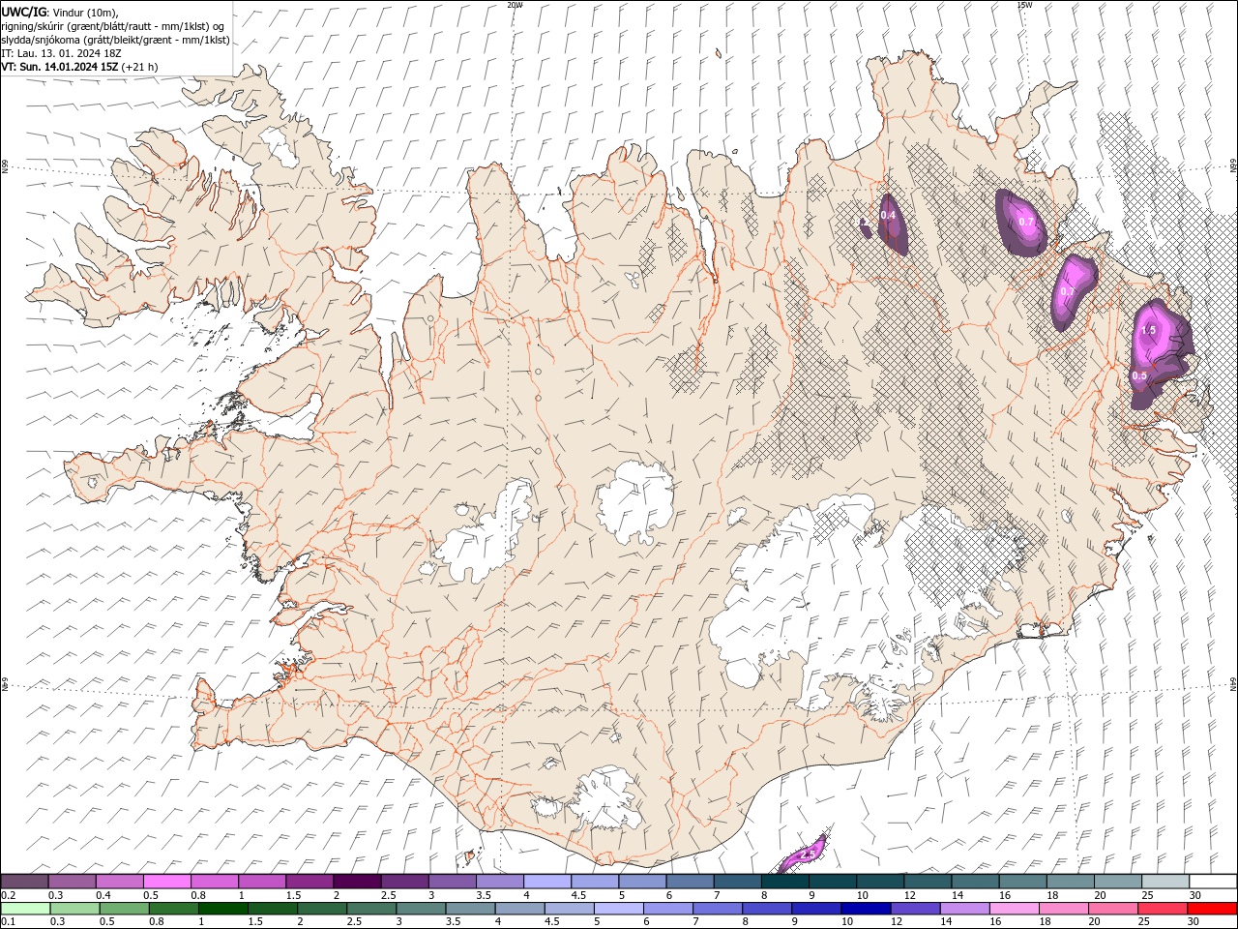Click the round Hofsjökull glacier in central Iceland
Viewport: 1238px width, 929px height.
click(635, 500)
